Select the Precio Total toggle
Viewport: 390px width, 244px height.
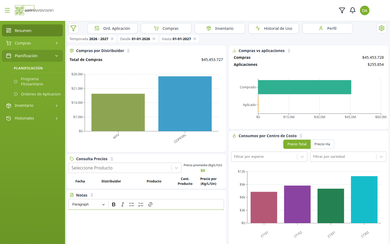[297, 144]
